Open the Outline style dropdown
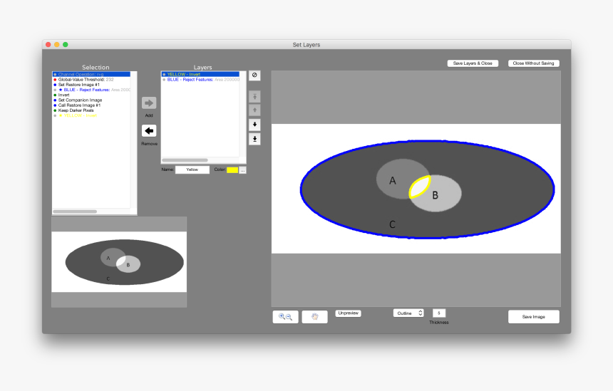 point(408,313)
